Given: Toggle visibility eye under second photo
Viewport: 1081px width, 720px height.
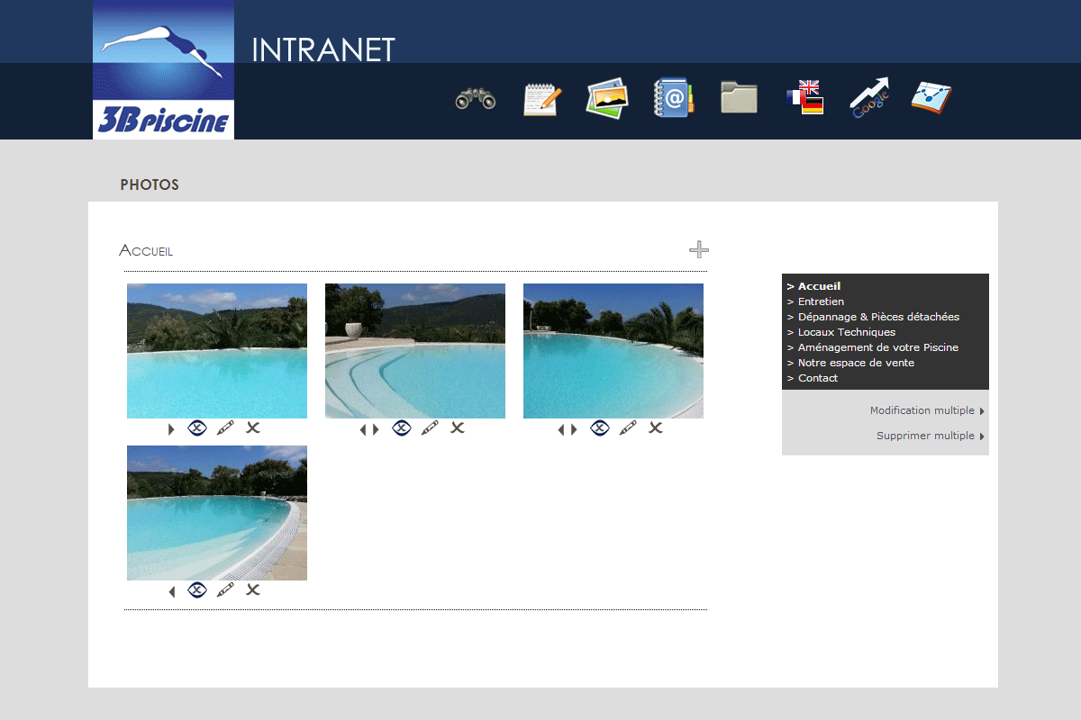Looking at the screenshot, I should [x=402, y=427].
